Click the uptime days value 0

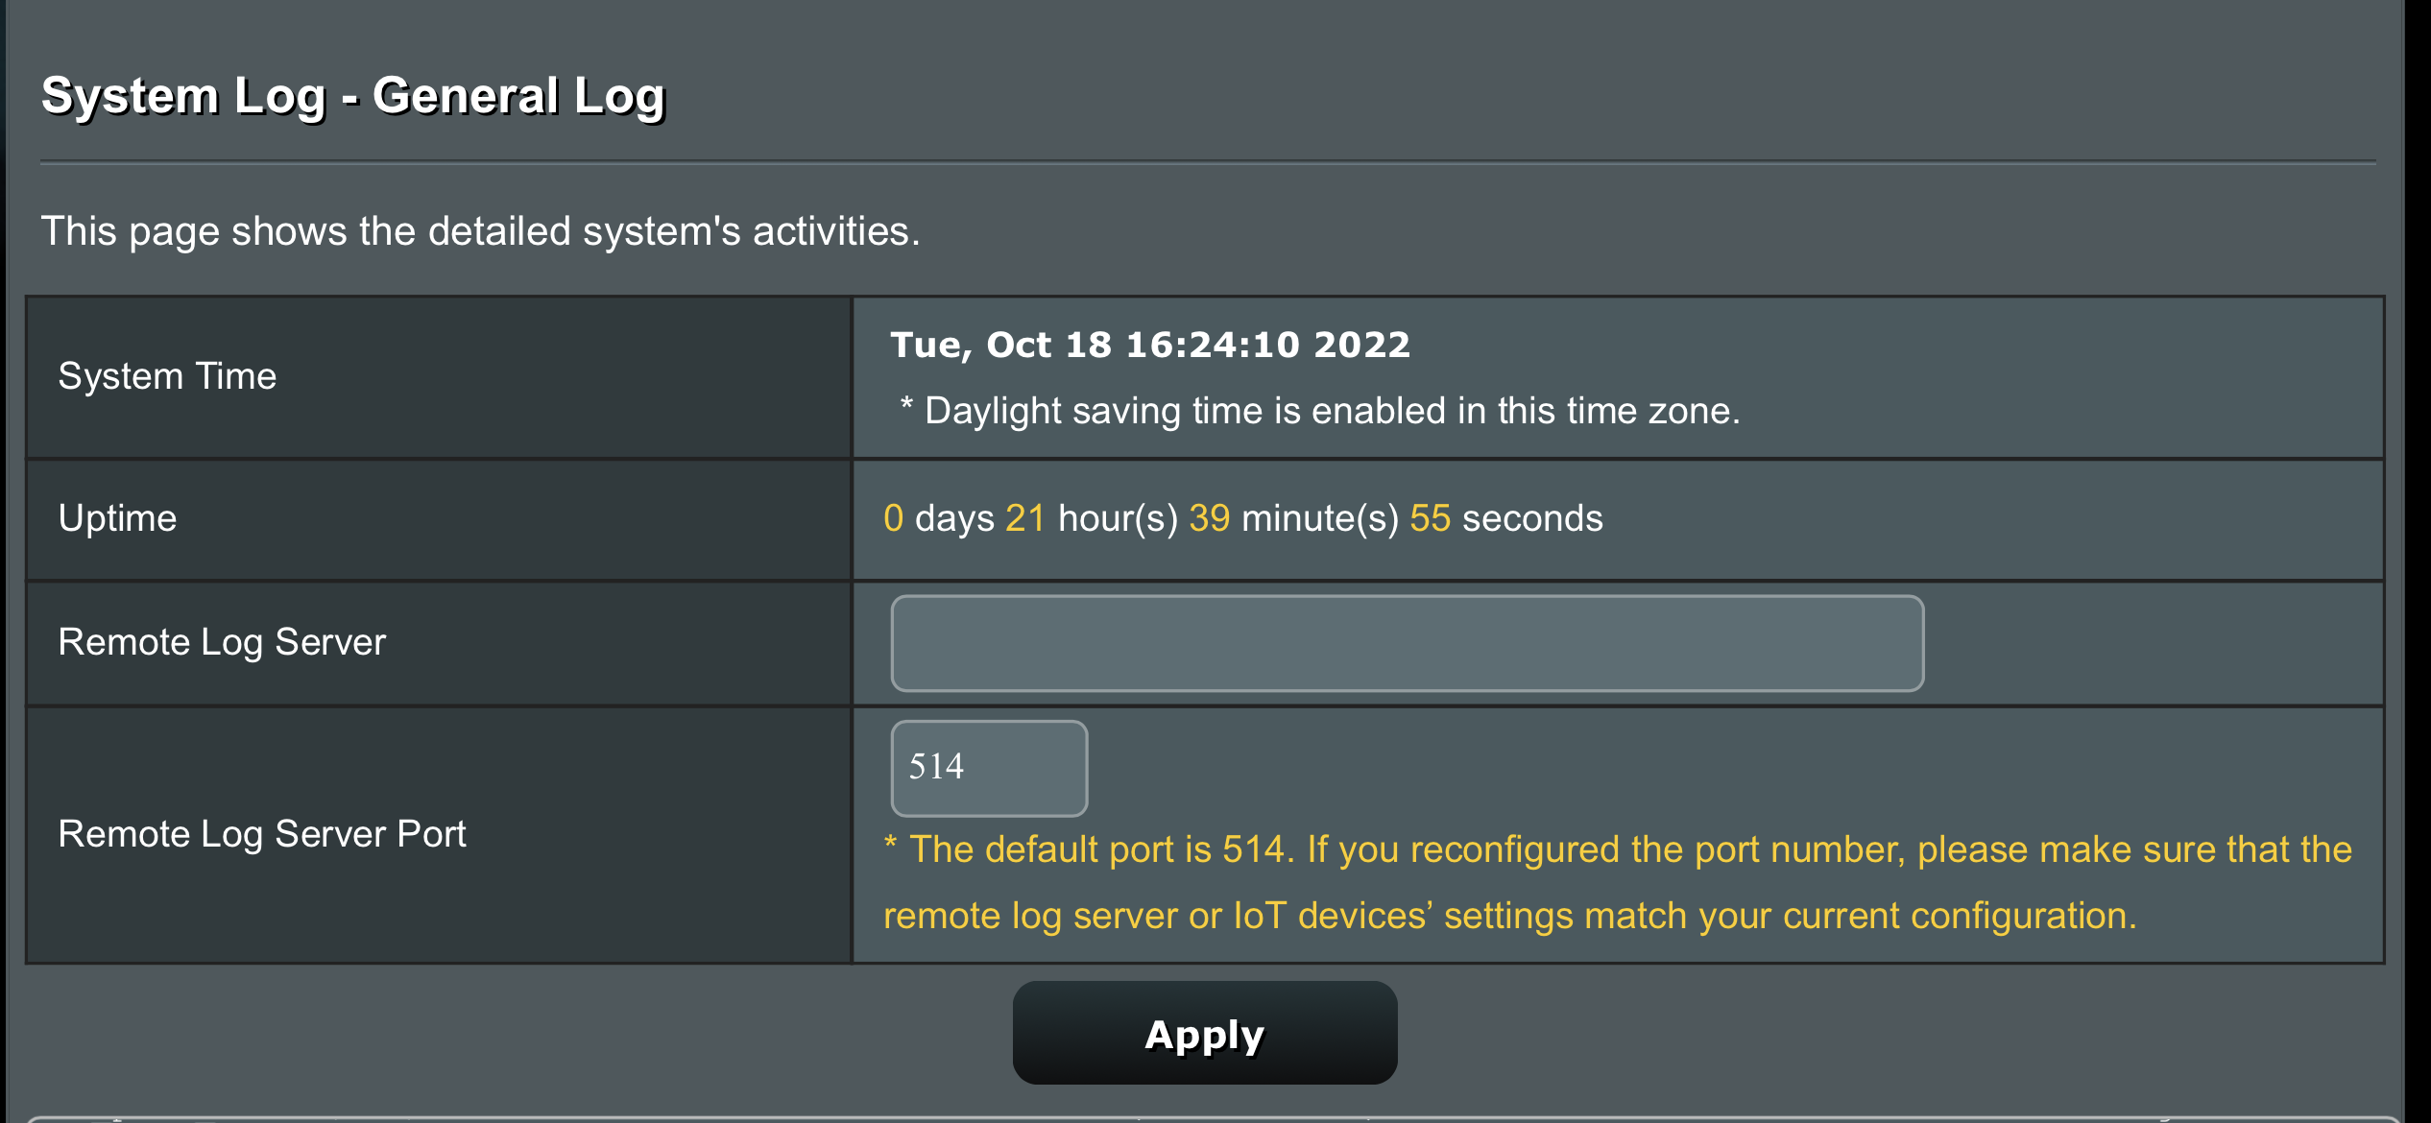893,518
